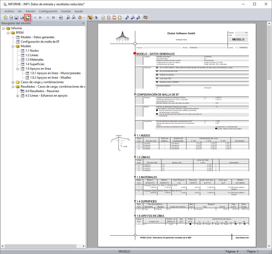This screenshot has width=272, height=254.
Task: Save the report with the floppy icon
Action: [x=16, y=17]
